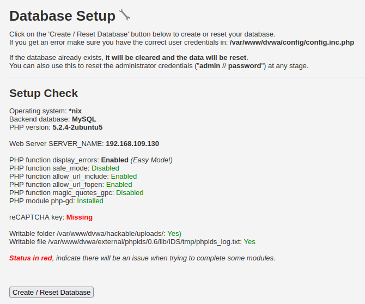Click the /var/www/dvwa/hackable/uploads/ folder path

(x=111, y=234)
